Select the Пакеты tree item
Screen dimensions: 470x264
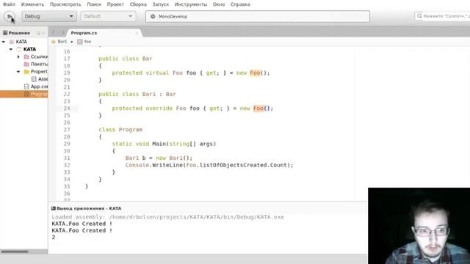coord(39,64)
